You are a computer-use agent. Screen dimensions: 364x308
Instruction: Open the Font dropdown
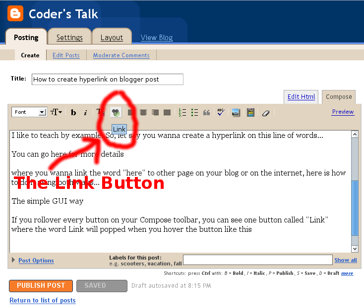[29, 112]
